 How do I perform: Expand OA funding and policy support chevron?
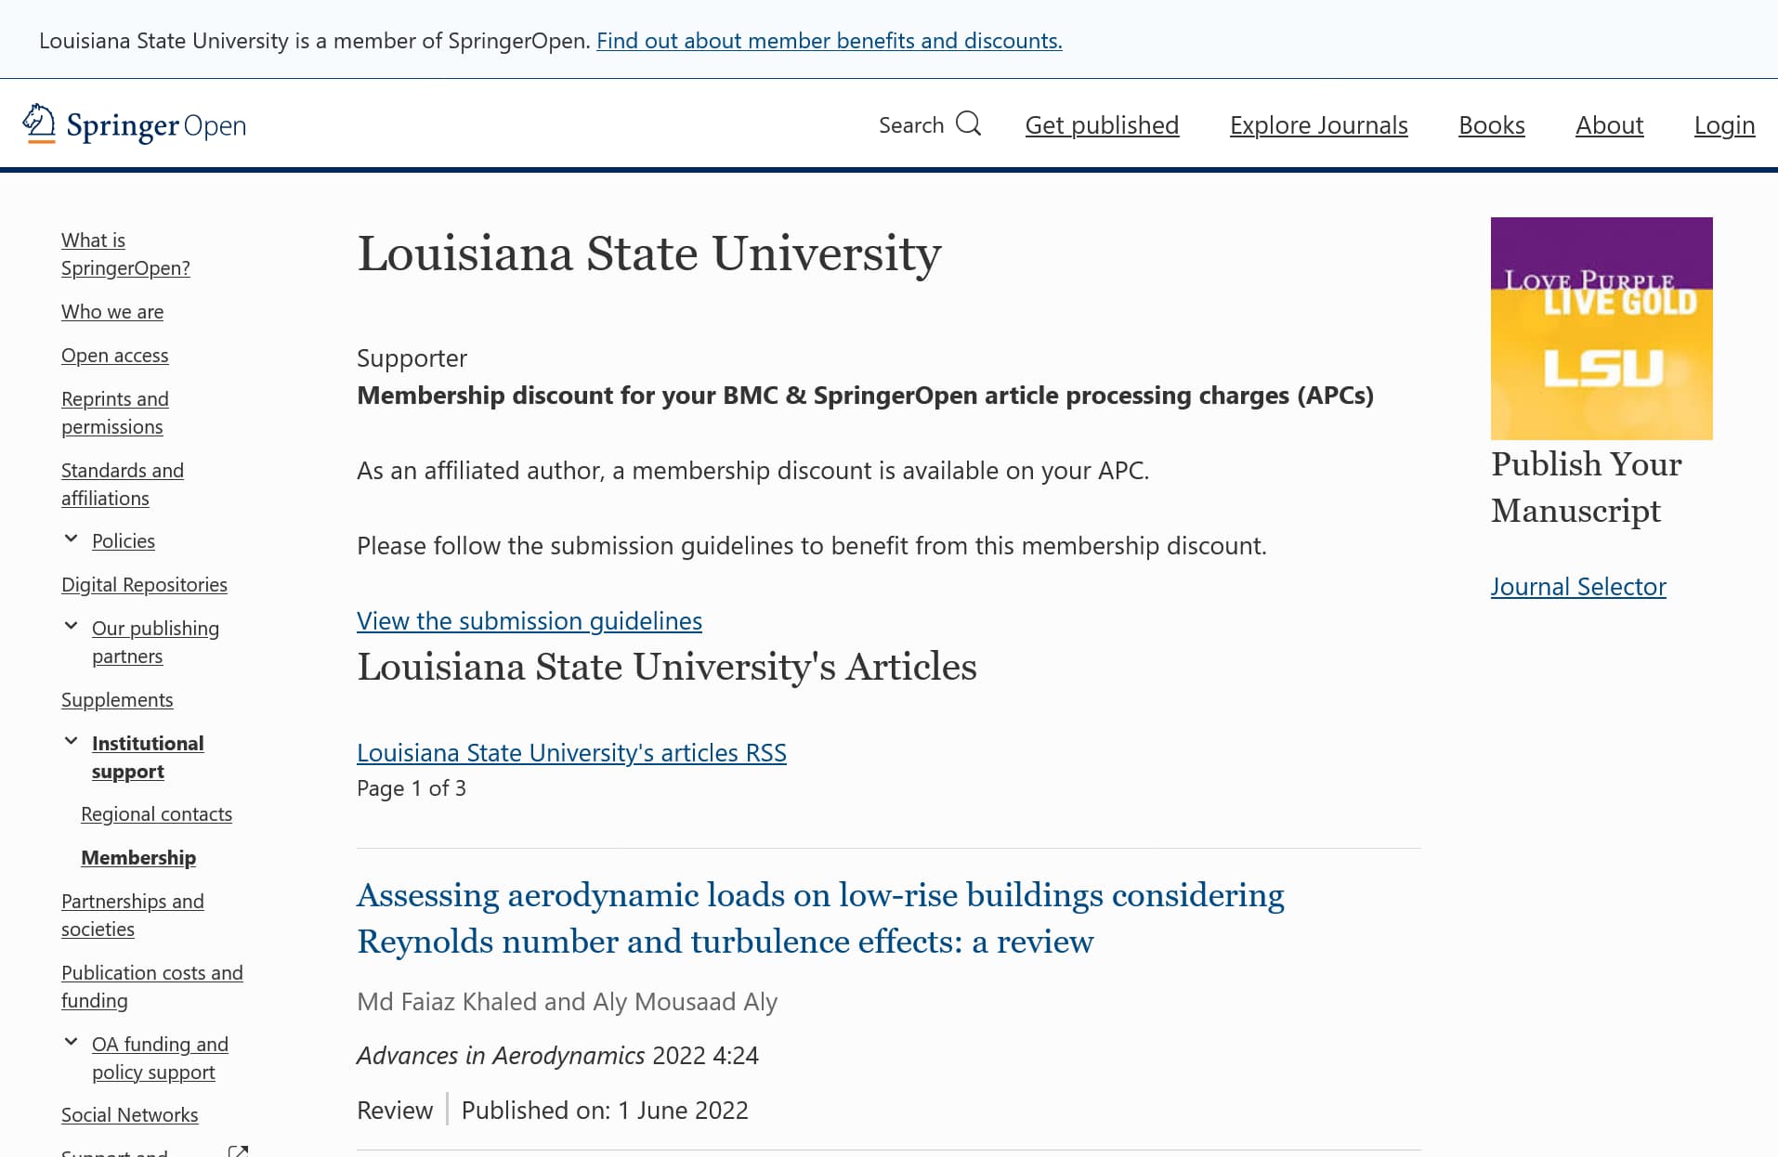click(71, 1042)
